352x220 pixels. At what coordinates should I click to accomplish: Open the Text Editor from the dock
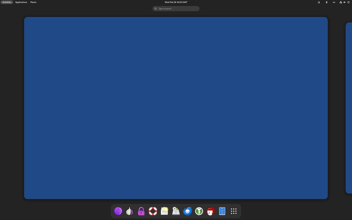click(222, 211)
